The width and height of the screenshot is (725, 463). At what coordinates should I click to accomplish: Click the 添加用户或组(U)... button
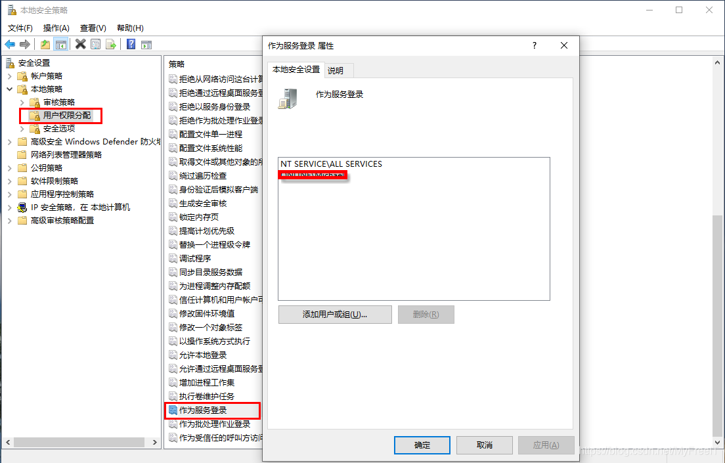click(x=335, y=315)
